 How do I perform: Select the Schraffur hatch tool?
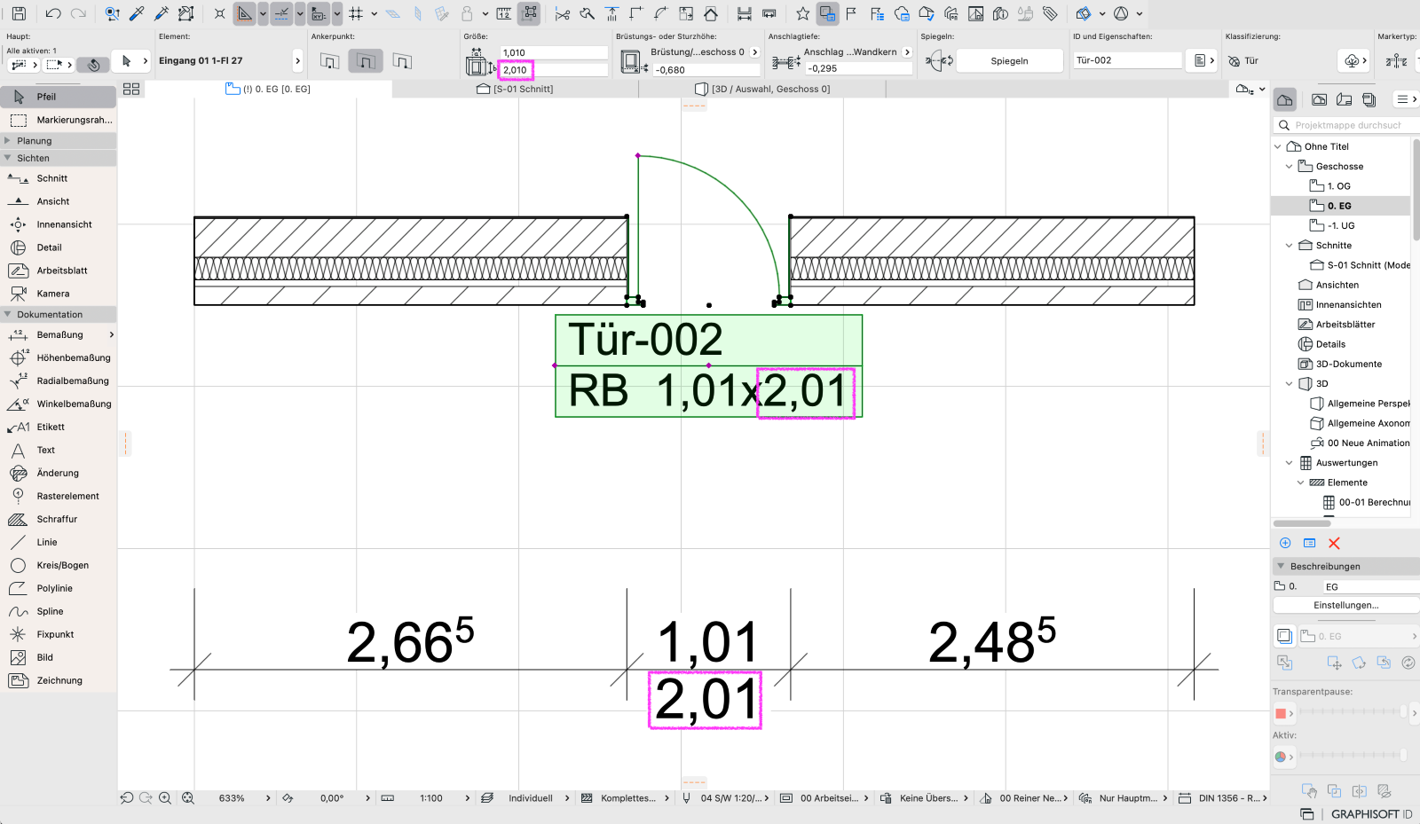(59, 519)
